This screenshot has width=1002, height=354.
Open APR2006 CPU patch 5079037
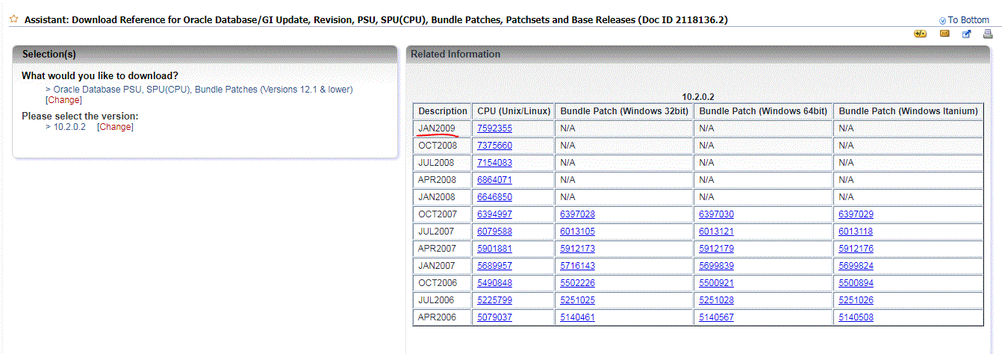[494, 317]
